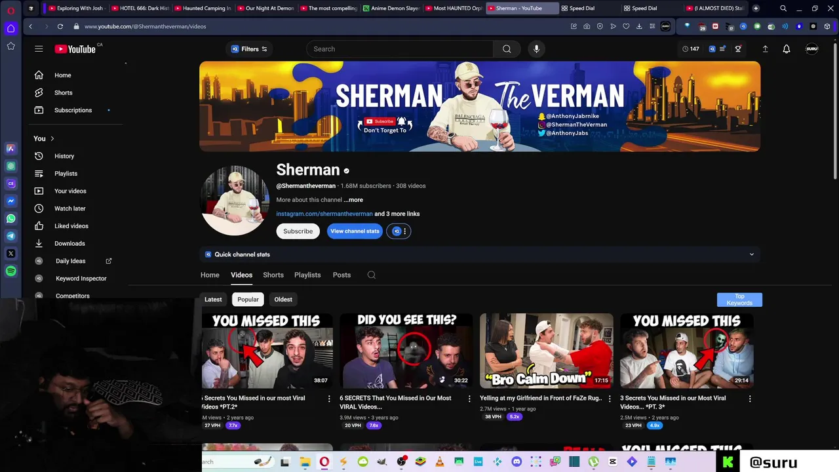
Task: Open 'Bro Calm Down' video thumbnail
Action: pos(546,351)
